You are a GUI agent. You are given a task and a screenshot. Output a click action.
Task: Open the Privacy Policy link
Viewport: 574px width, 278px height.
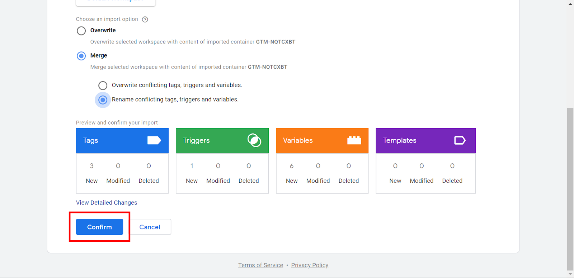pos(310,265)
